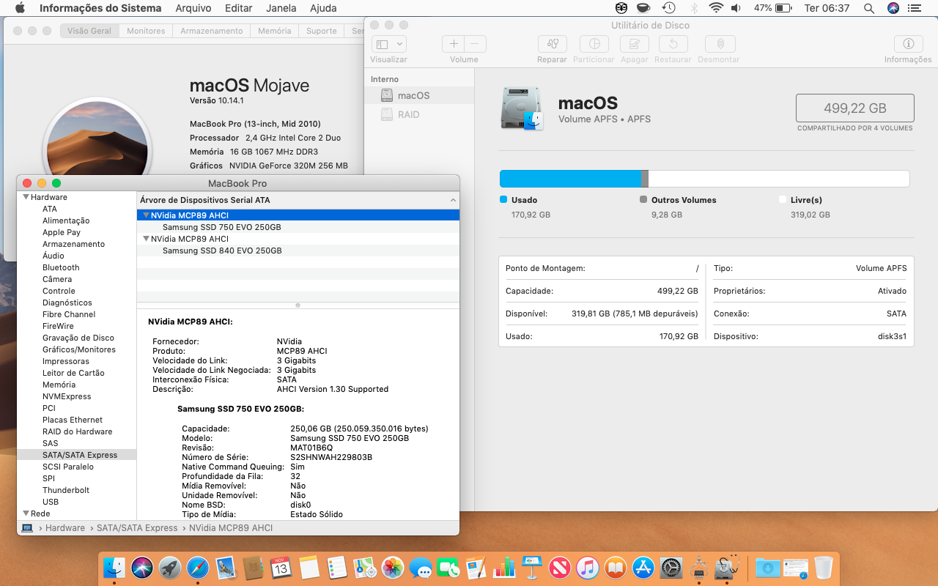
Task: Click the serial number S2SHNWAH229803B
Action: 331,457
